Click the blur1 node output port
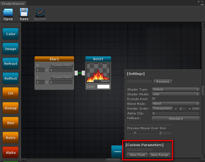The width and height of the screenshot is (205, 162). 76,73
